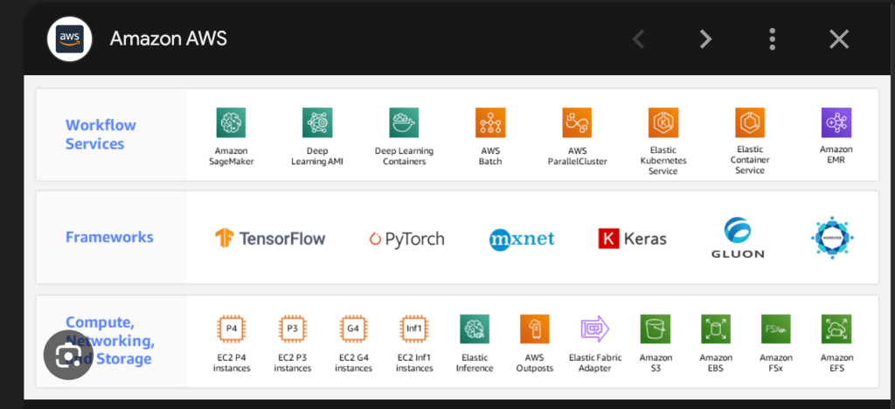Click the Elastic Fabric Adapter label text
The image size is (895, 409).
tap(595, 363)
